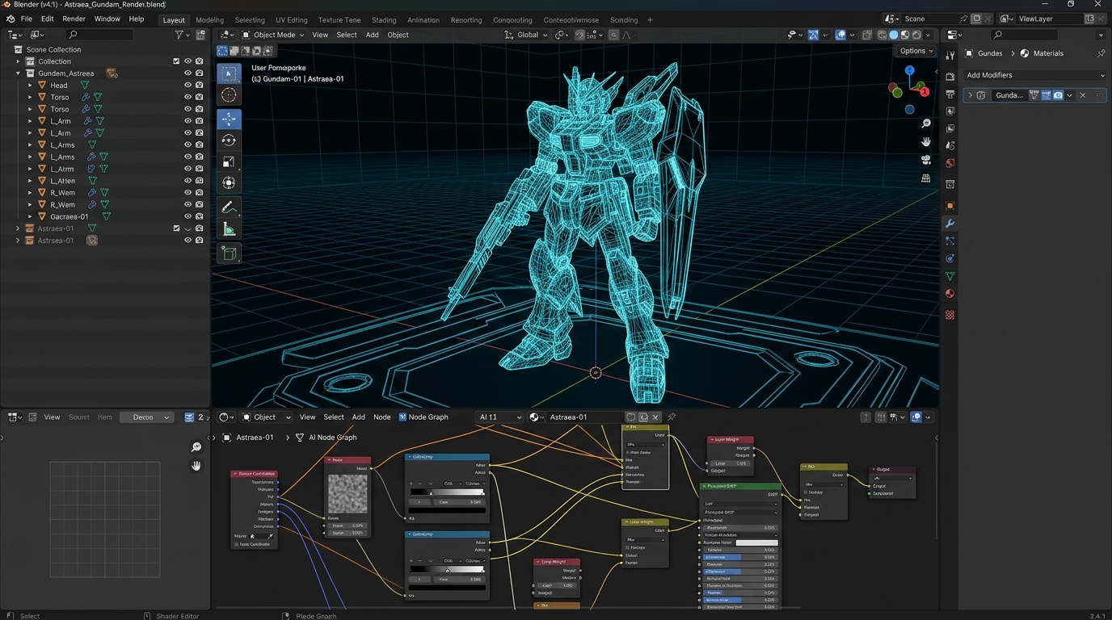
Task: Add a workspace with the plus button
Action: tap(651, 20)
